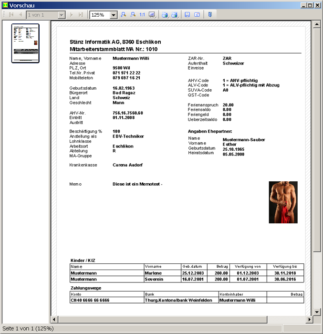This screenshot has width=323, height=334.
Task: Click the fit-to-screen view icon
Action: click(x=152, y=15)
